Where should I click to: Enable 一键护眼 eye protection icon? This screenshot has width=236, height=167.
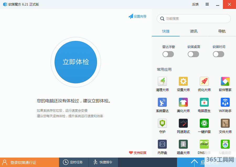click(x=204, y=123)
